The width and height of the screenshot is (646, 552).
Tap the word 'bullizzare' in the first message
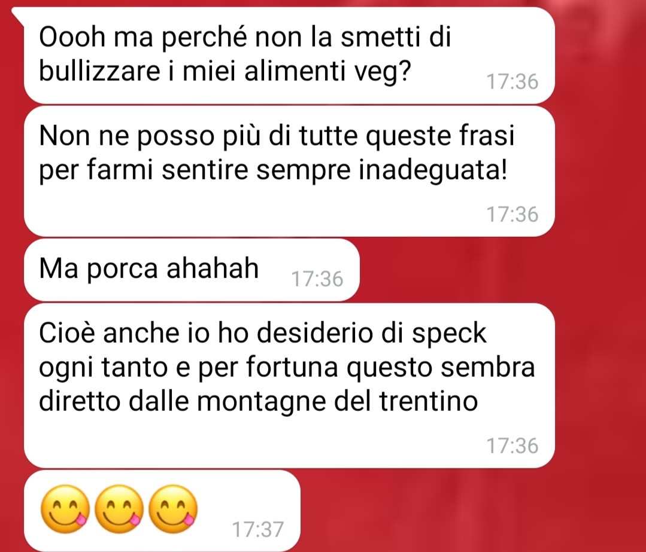(x=99, y=71)
